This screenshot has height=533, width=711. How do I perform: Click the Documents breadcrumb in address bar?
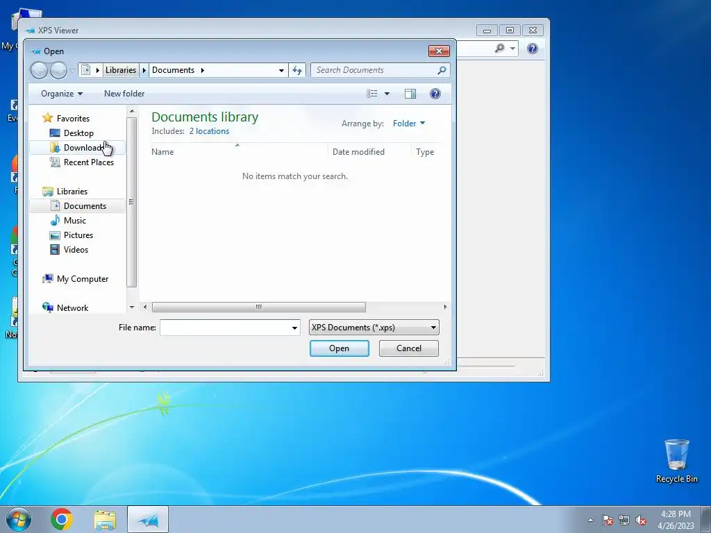(x=173, y=70)
